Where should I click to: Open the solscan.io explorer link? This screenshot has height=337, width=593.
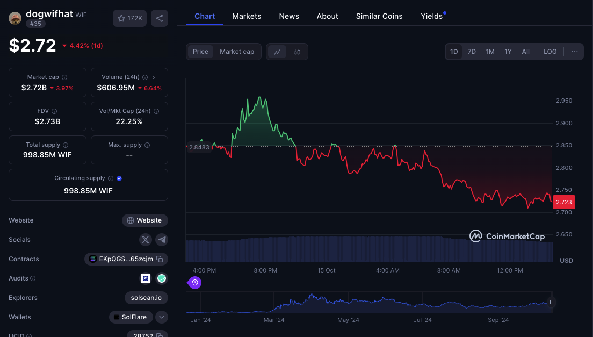tap(146, 298)
